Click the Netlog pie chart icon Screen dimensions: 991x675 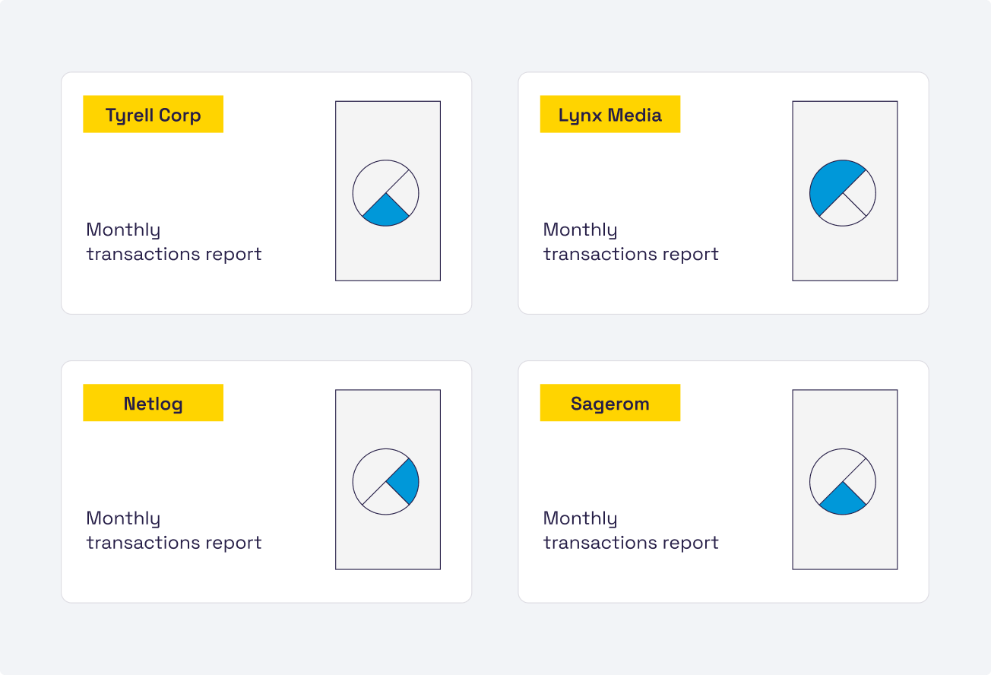(x=386, y=481)
